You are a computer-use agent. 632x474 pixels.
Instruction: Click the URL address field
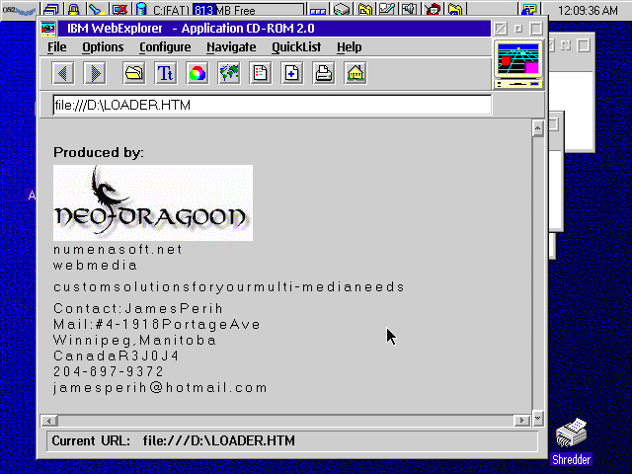(x=273, y=106)
